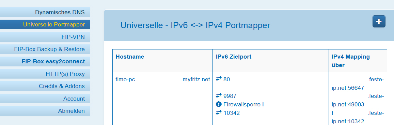The height and width of the screenshot is (125, 394).
Task: Click the Firewallsperre ! warning text
Action: point(243,104)
